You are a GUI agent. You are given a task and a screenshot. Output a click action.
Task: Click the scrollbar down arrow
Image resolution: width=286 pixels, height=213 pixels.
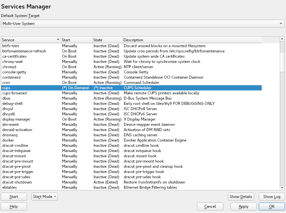tap(282, 187)
